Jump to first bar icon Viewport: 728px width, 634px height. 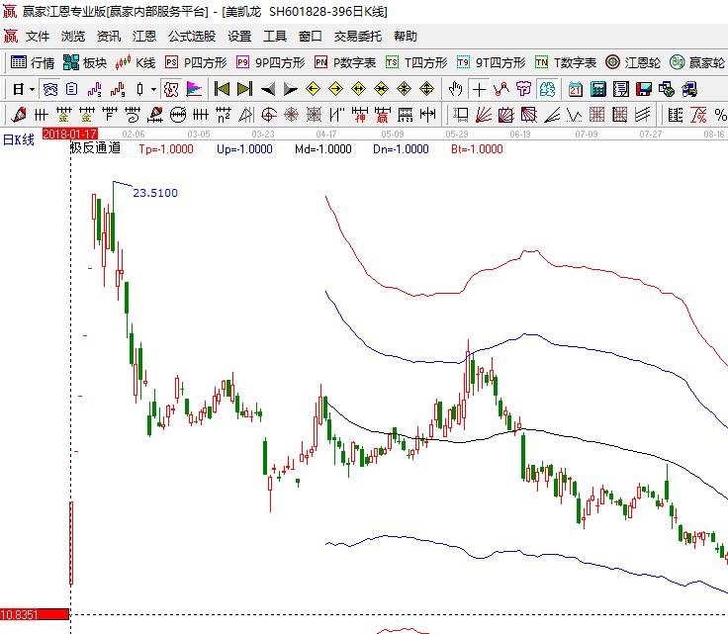pyautogui.click(x=222, y=89)
